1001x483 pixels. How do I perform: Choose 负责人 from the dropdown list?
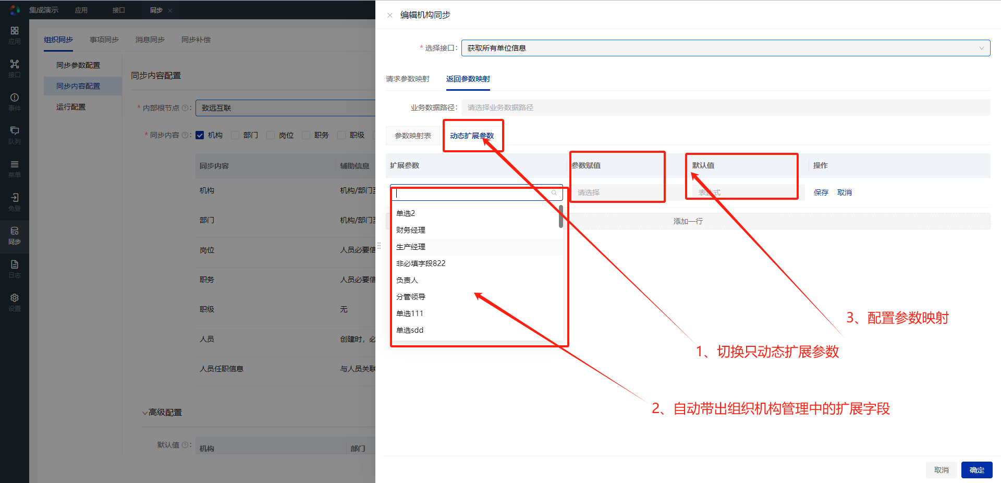pos(477,280)
